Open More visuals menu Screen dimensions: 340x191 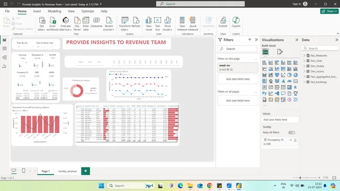click(x=167, y=24)
